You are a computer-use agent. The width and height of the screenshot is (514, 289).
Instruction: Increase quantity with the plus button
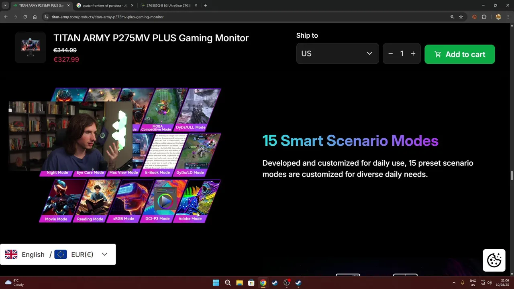pyautogui.click(x=413, y=53)
